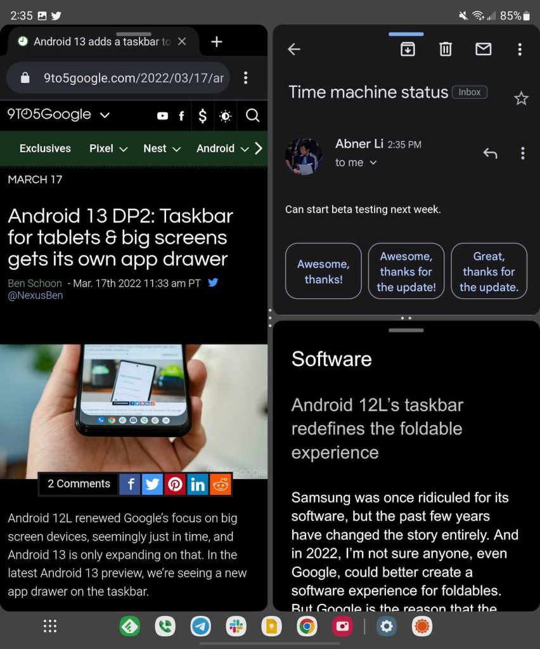Open the Telegram app in the taskbar
The height and width of the screenshot is (649, 540).
click(x=200, y=626)
